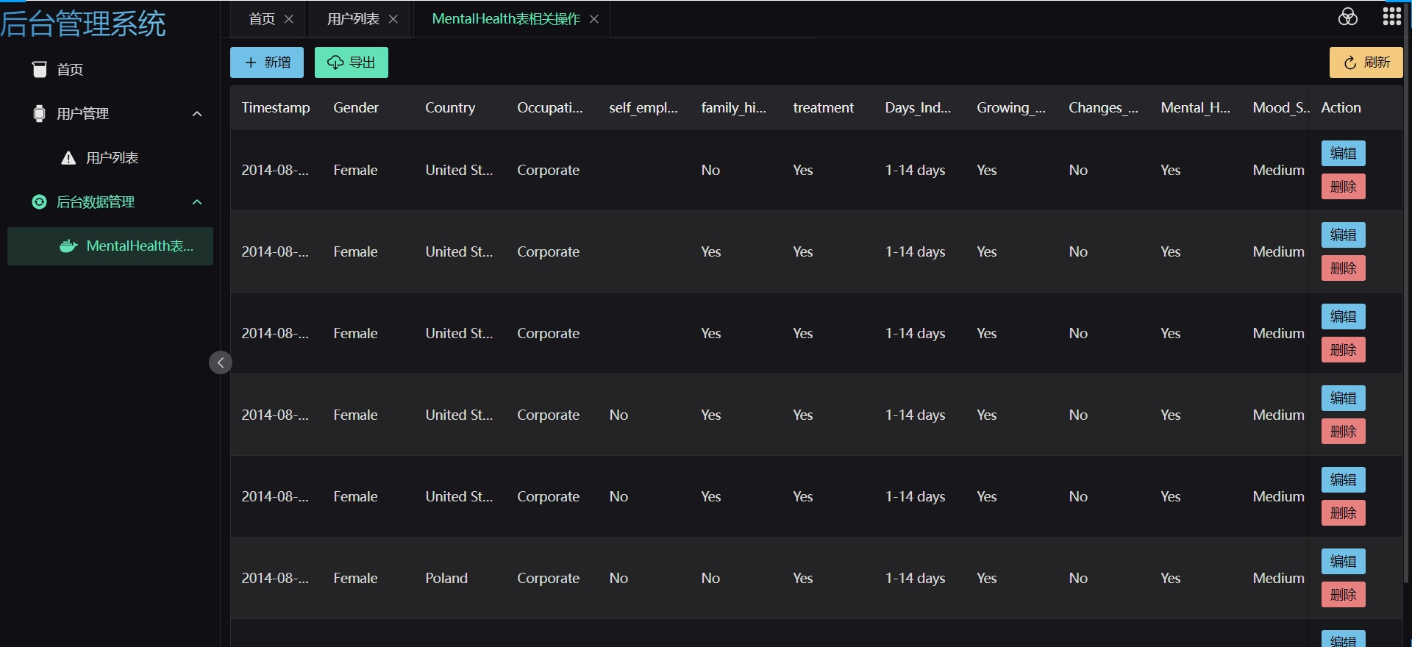Click the Changes_... column header
1412x647 pixels.
1103,108
